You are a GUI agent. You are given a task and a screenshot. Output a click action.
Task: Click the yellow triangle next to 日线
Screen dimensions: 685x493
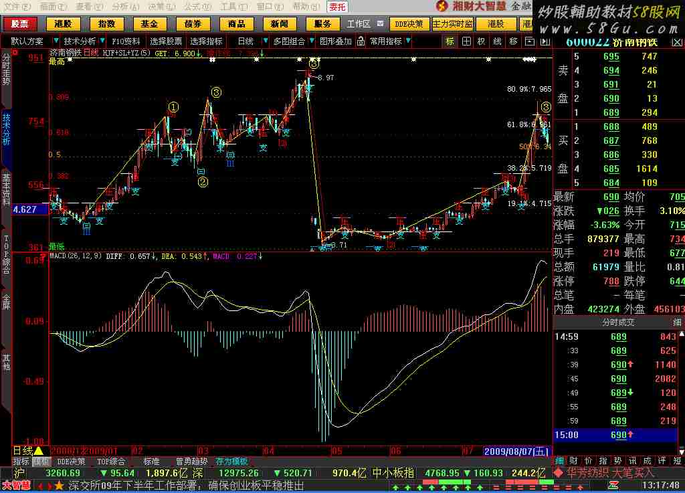38,451
